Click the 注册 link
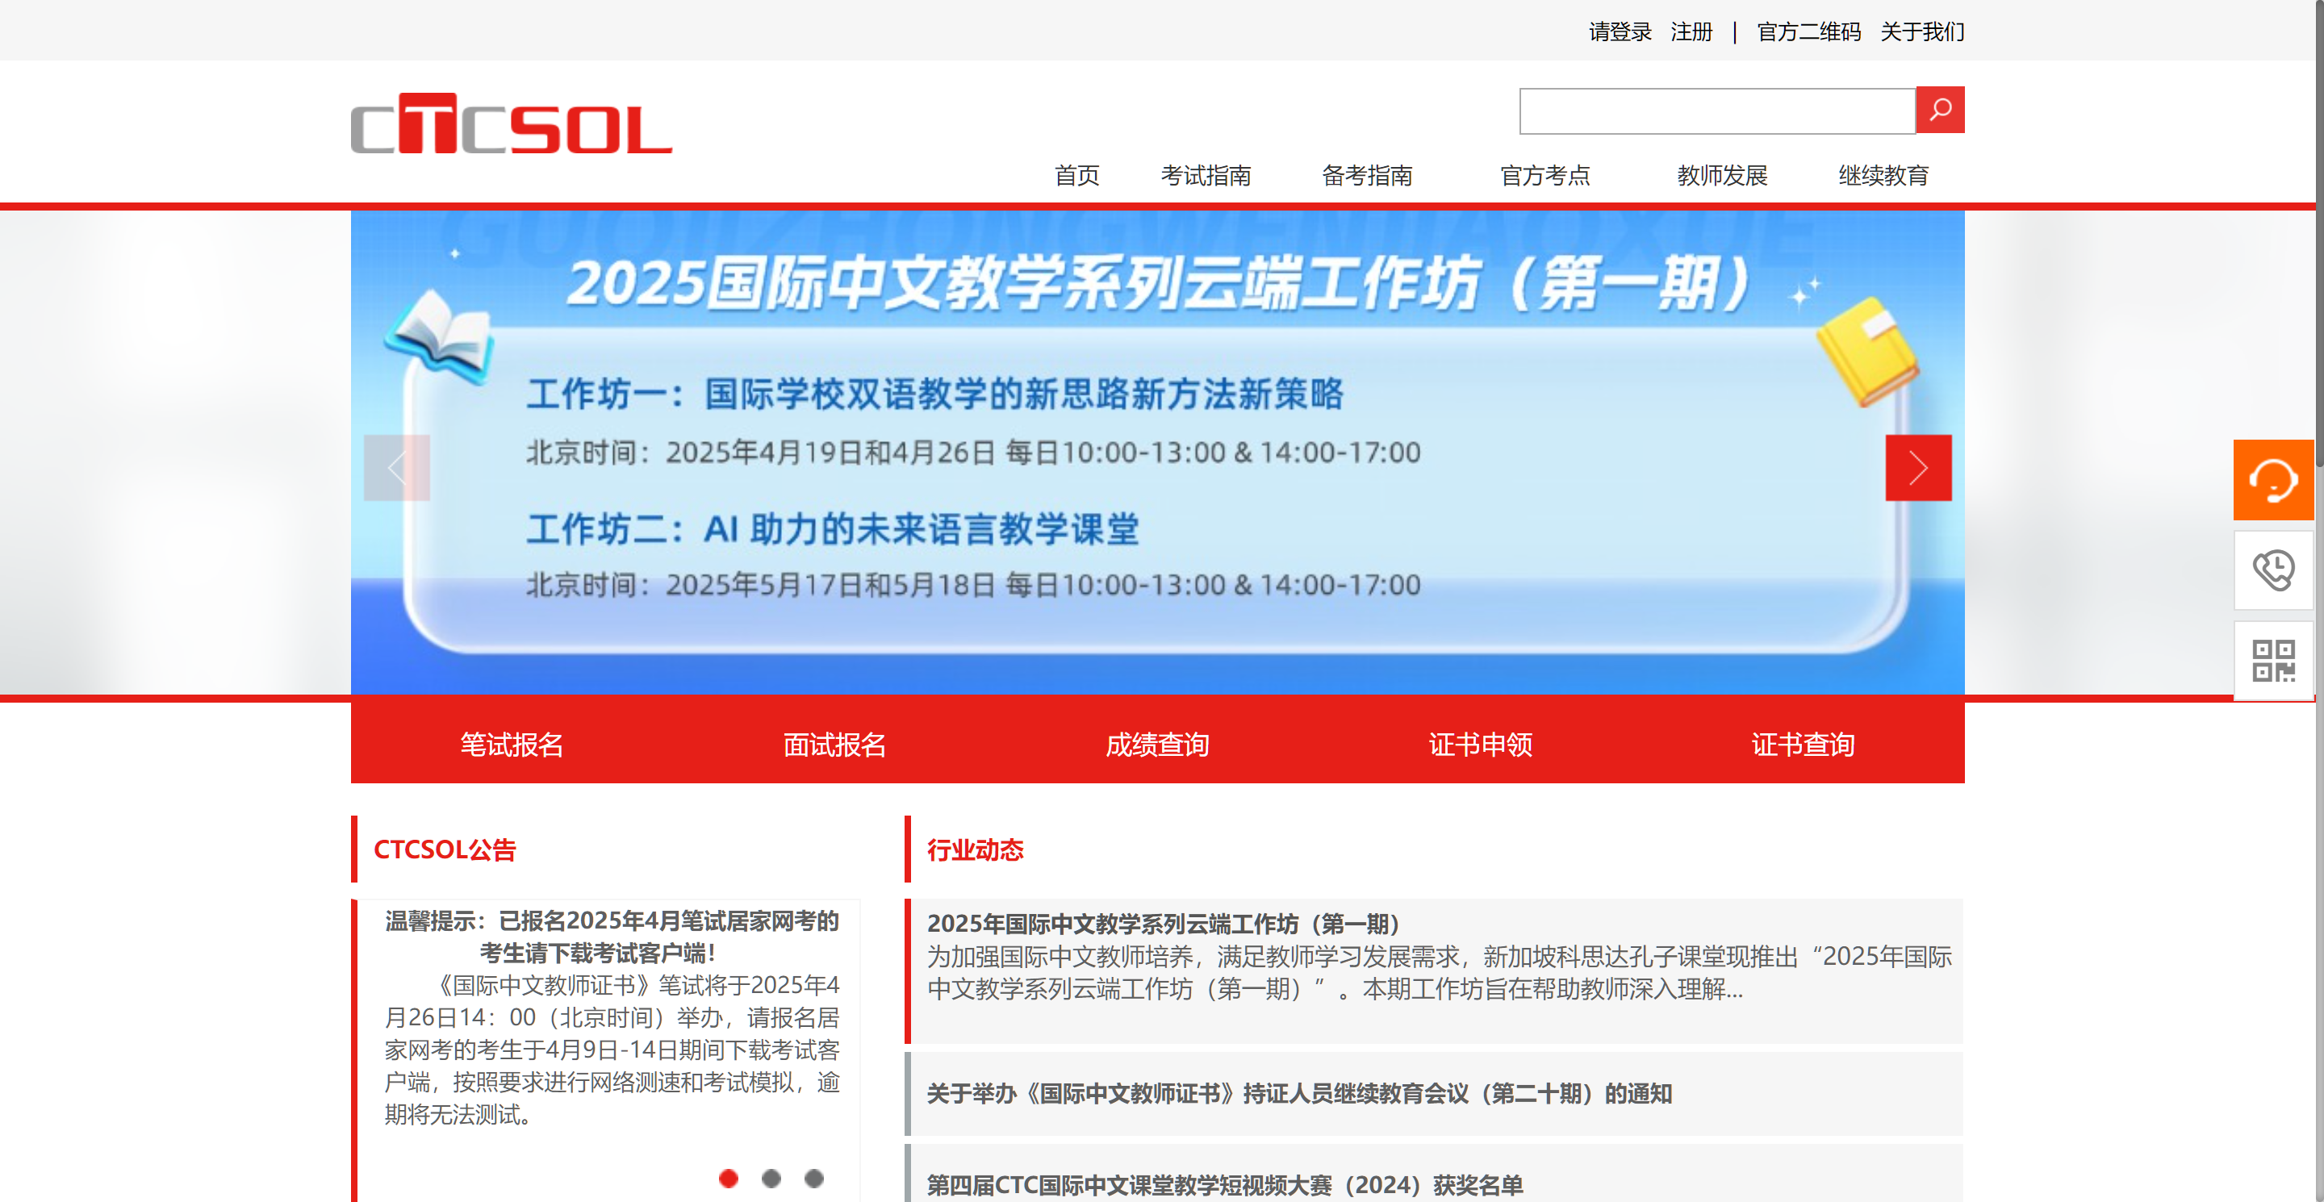2324x1202 pixels. [1691, 31]
